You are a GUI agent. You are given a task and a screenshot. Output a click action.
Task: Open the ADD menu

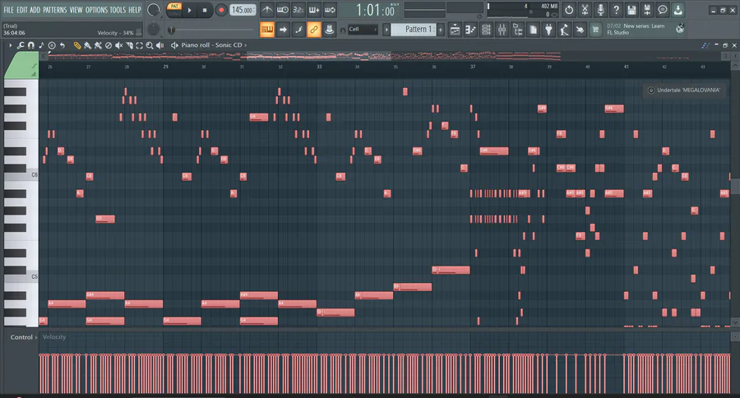tap(35, 9)
